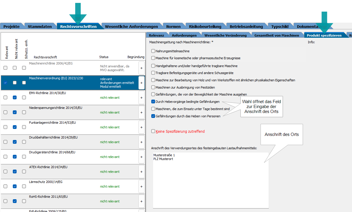Click plus button beside Funkanlagenrichtlinie 2014/53/EU

pos(141,127)
